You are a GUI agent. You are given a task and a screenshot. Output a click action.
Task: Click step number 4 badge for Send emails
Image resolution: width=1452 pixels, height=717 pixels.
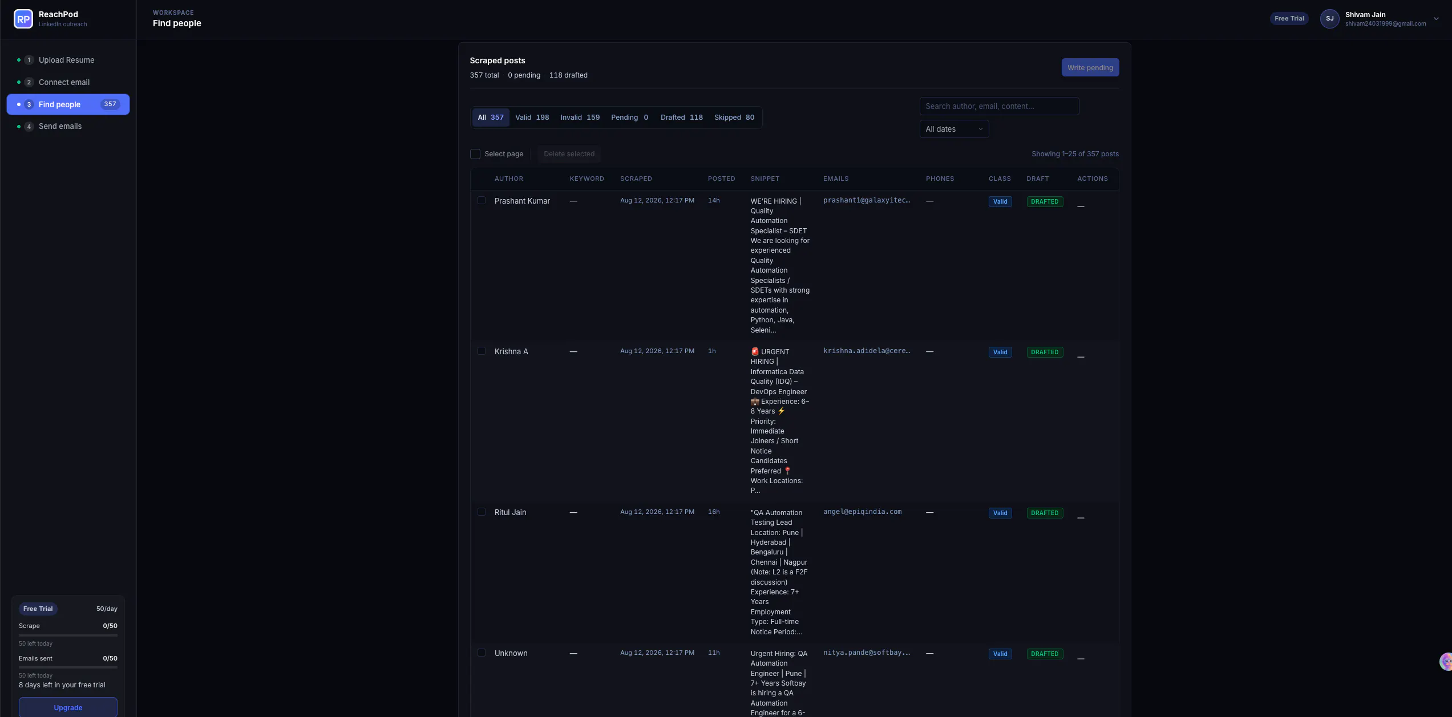click(x=29, y=127)
